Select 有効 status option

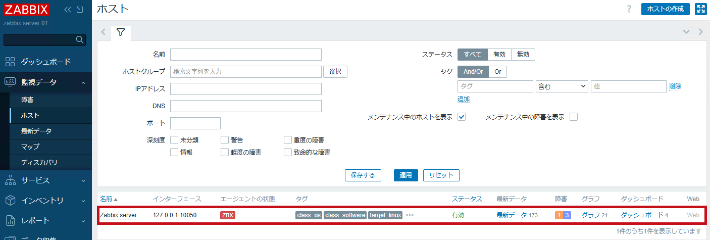pyautogui.click(x=499, y=55)
